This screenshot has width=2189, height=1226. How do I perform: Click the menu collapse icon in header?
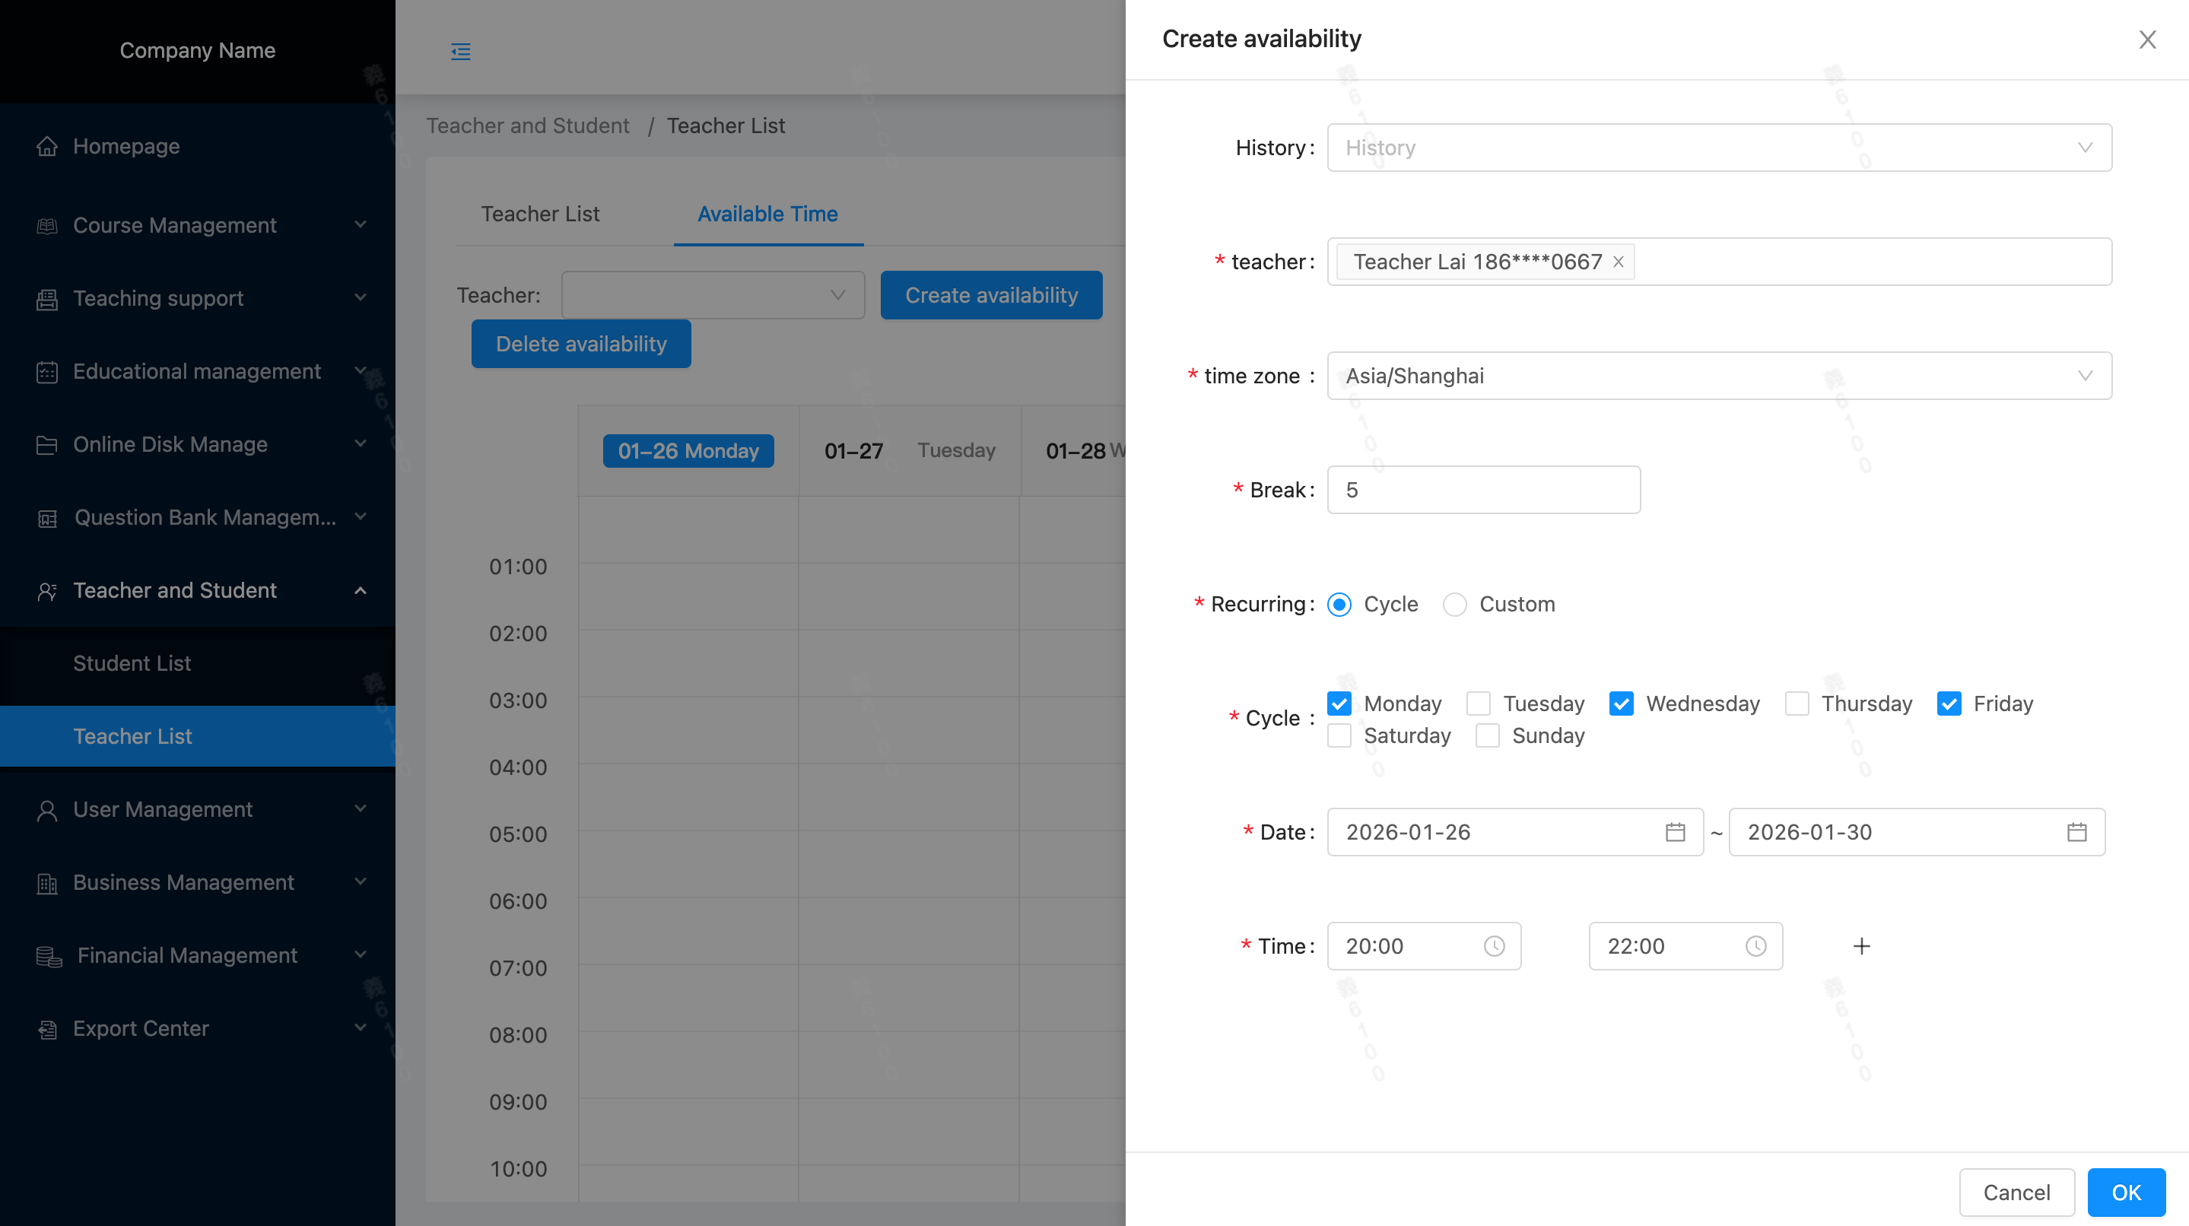coord(461,52)
